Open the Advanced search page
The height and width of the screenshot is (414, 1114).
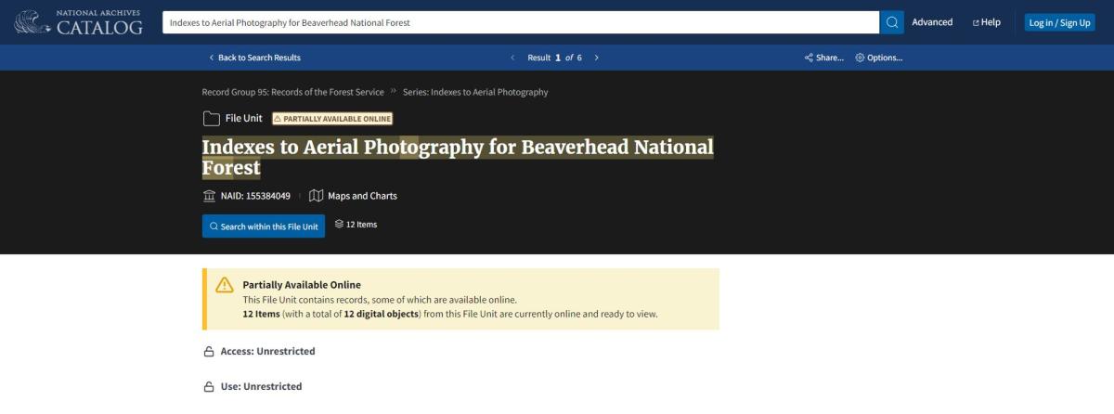(932, 22)
